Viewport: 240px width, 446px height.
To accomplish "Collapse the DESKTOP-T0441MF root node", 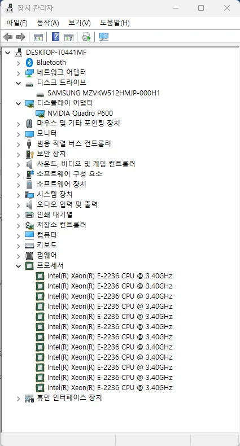I will (x=8, y=53).
